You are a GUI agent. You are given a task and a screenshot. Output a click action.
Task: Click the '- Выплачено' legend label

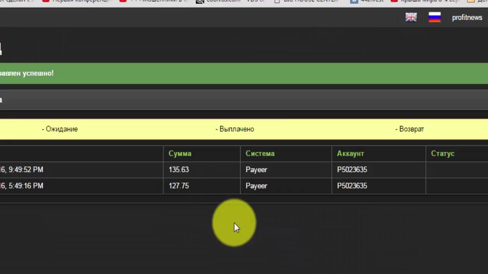(235, 129)
